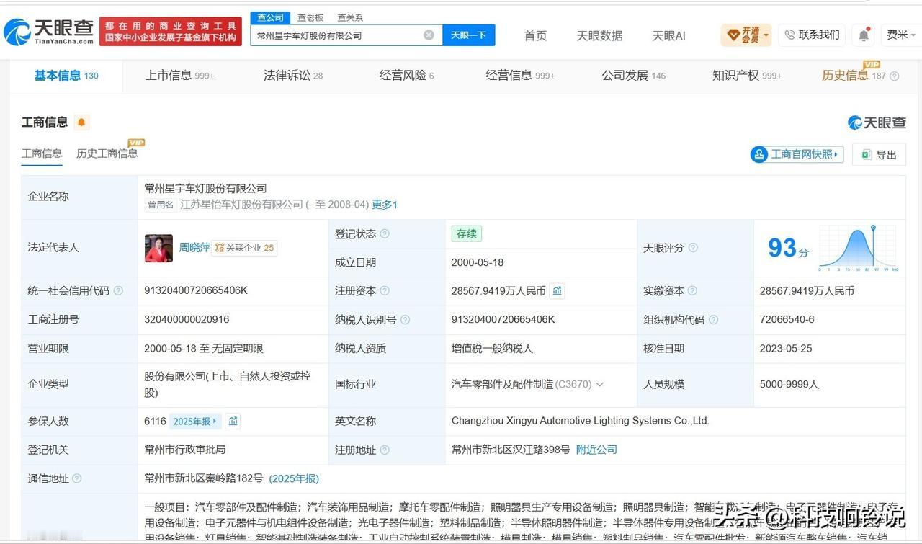Open the notification bell in the header
Screen dimensions: 922x544
[864, 35]
